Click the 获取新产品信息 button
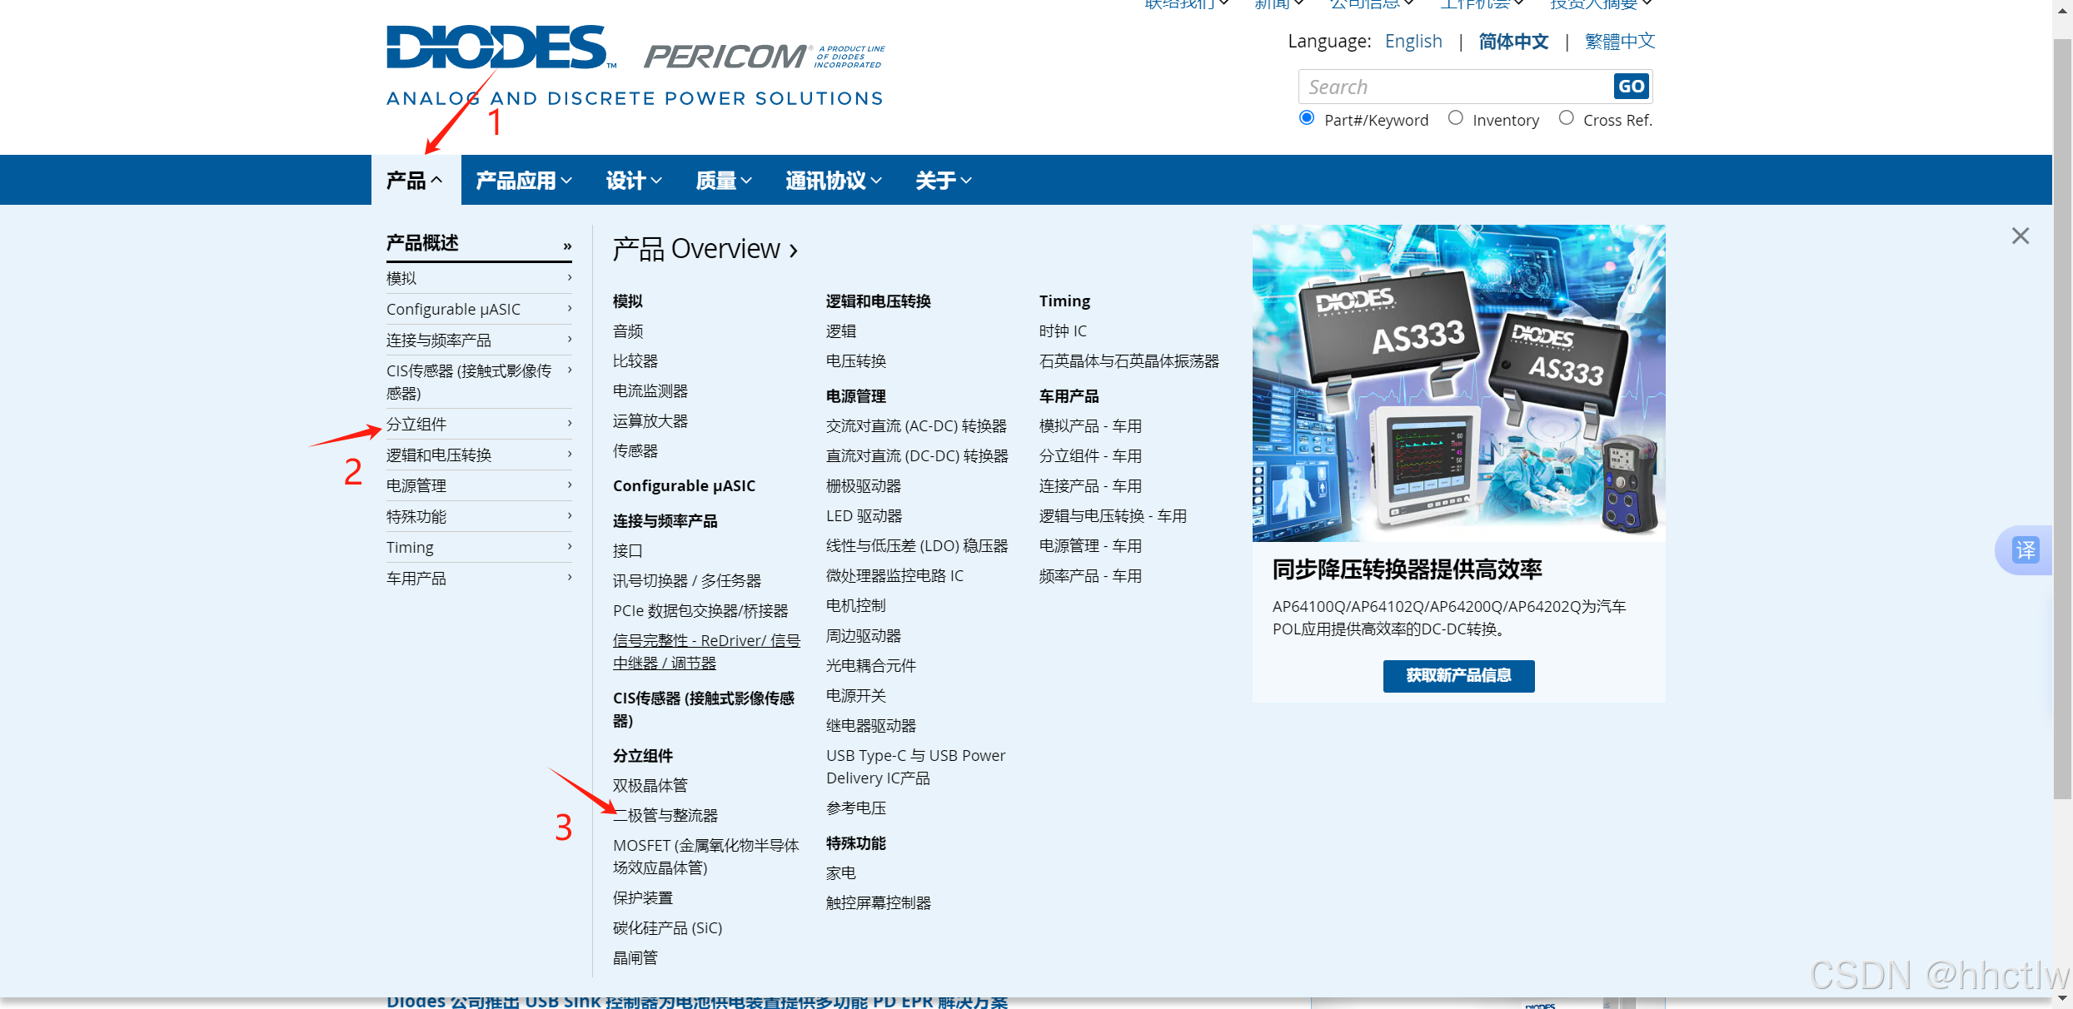This screenshot has height=1009, width=2073. tap(1458, 676)
